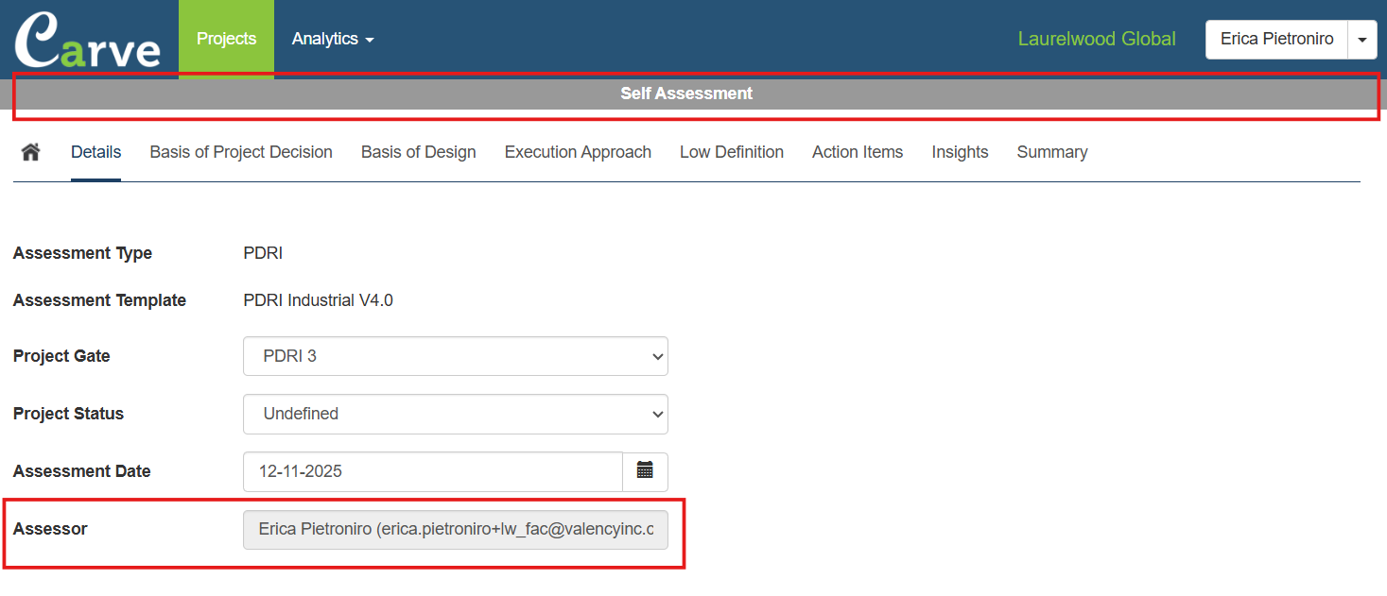Click the Assessor field
Image resolution: width=1387 pixels, height=596 pixels.
(x=455, y=530)
